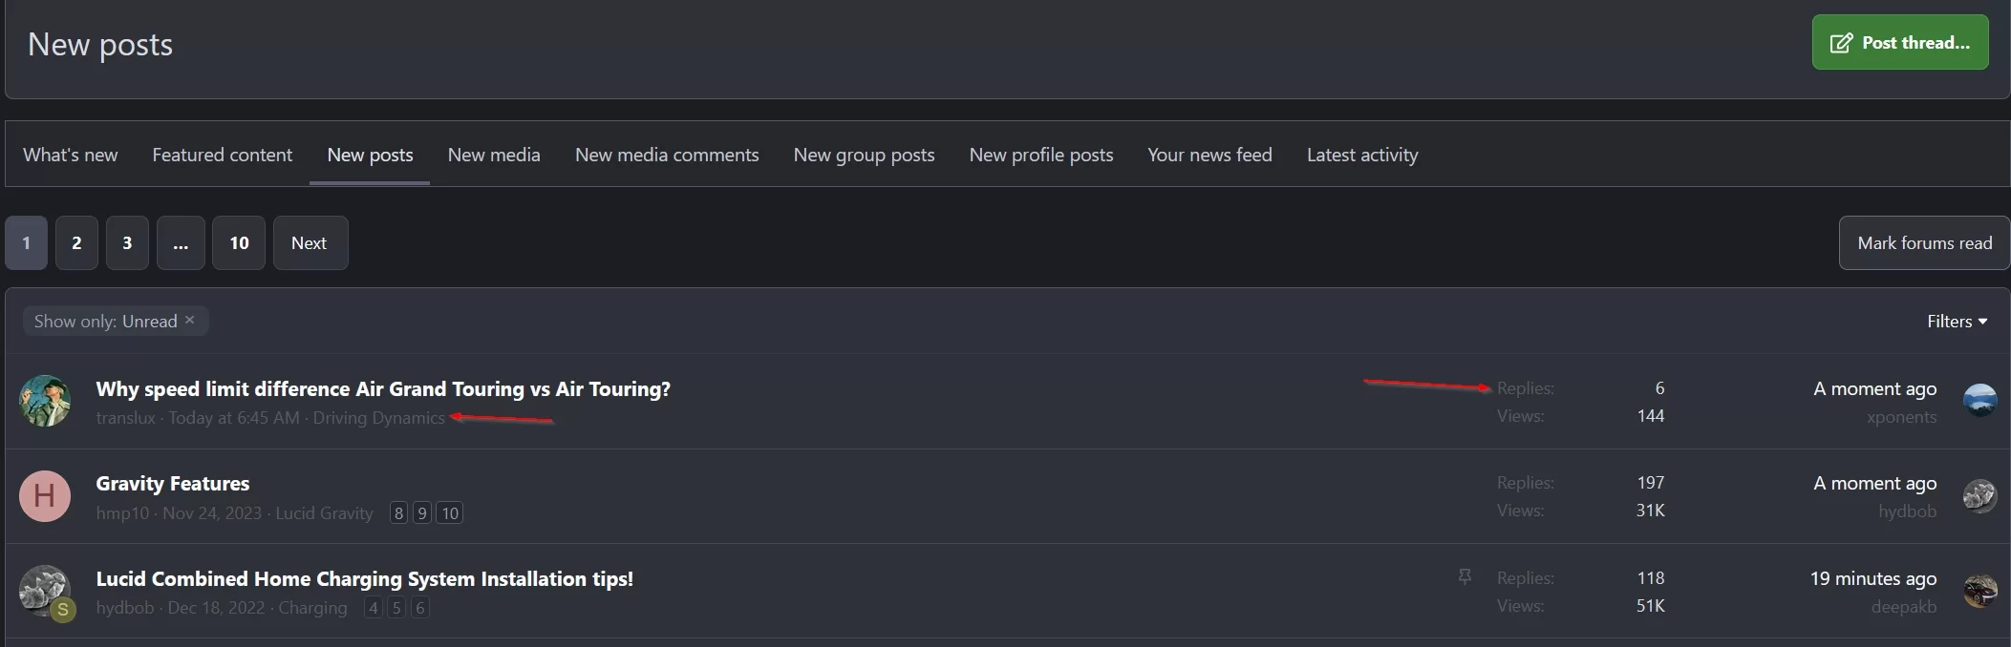Viewport: 2011px width, 647px height.
Task: Click Dec 18, 2022 timestamp
Action: (216, 608)
